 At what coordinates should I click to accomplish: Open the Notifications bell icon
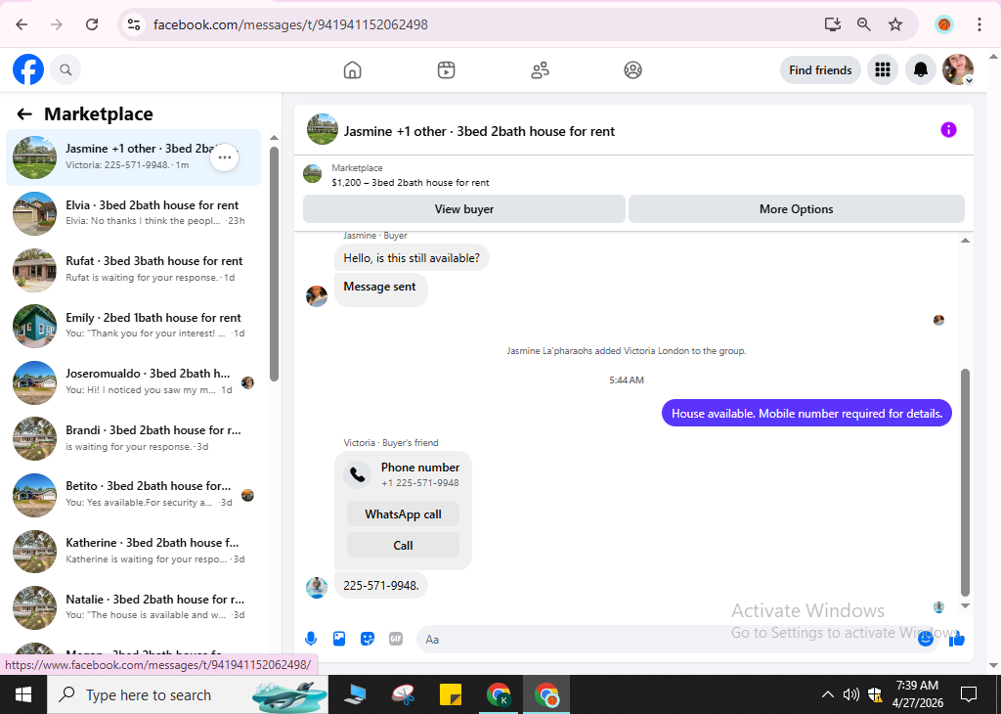click(920, 69)
